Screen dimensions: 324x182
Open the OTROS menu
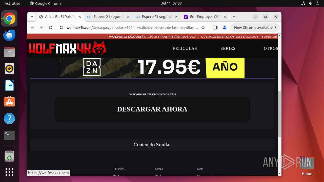click(271, 48)
